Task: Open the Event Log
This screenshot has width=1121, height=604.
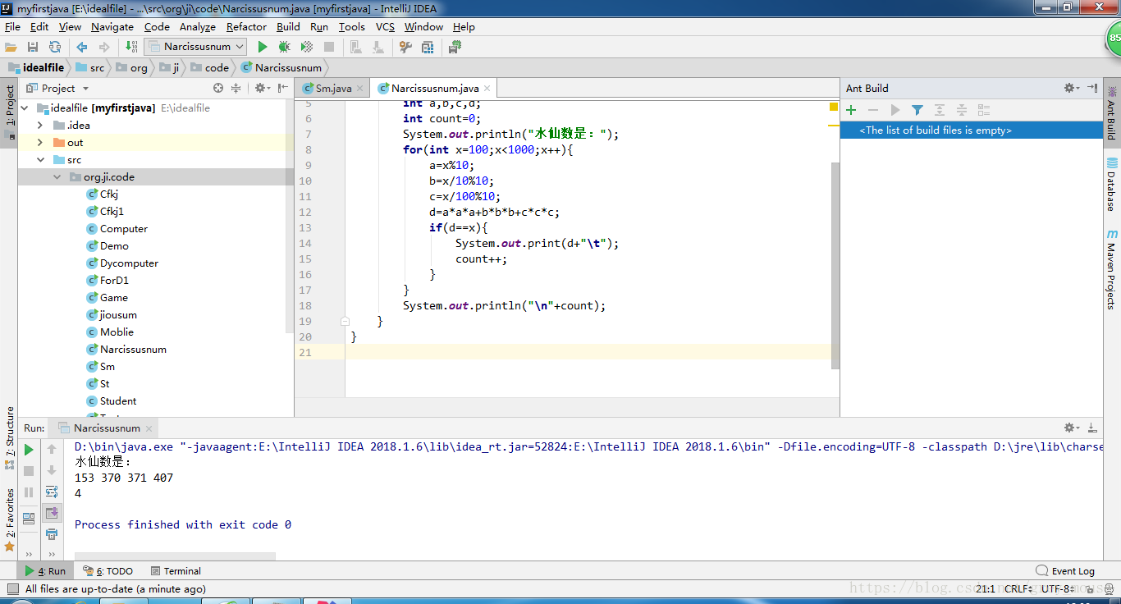Action: click(x=1065, y=571)
